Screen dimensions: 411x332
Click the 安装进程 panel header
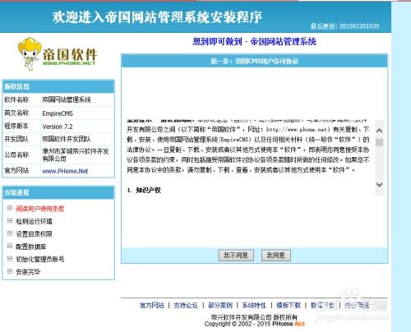coord(58,192)
